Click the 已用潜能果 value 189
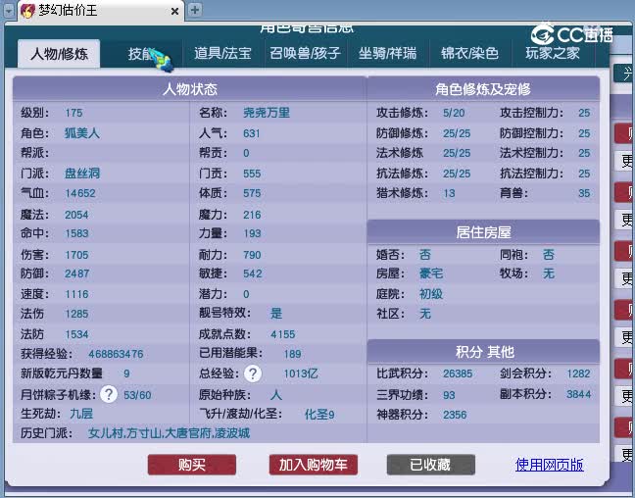The image size is (635, 498). point(292,354)
